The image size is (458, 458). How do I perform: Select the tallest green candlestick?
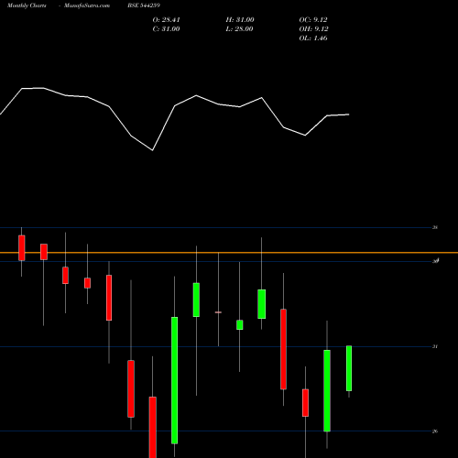174,380
